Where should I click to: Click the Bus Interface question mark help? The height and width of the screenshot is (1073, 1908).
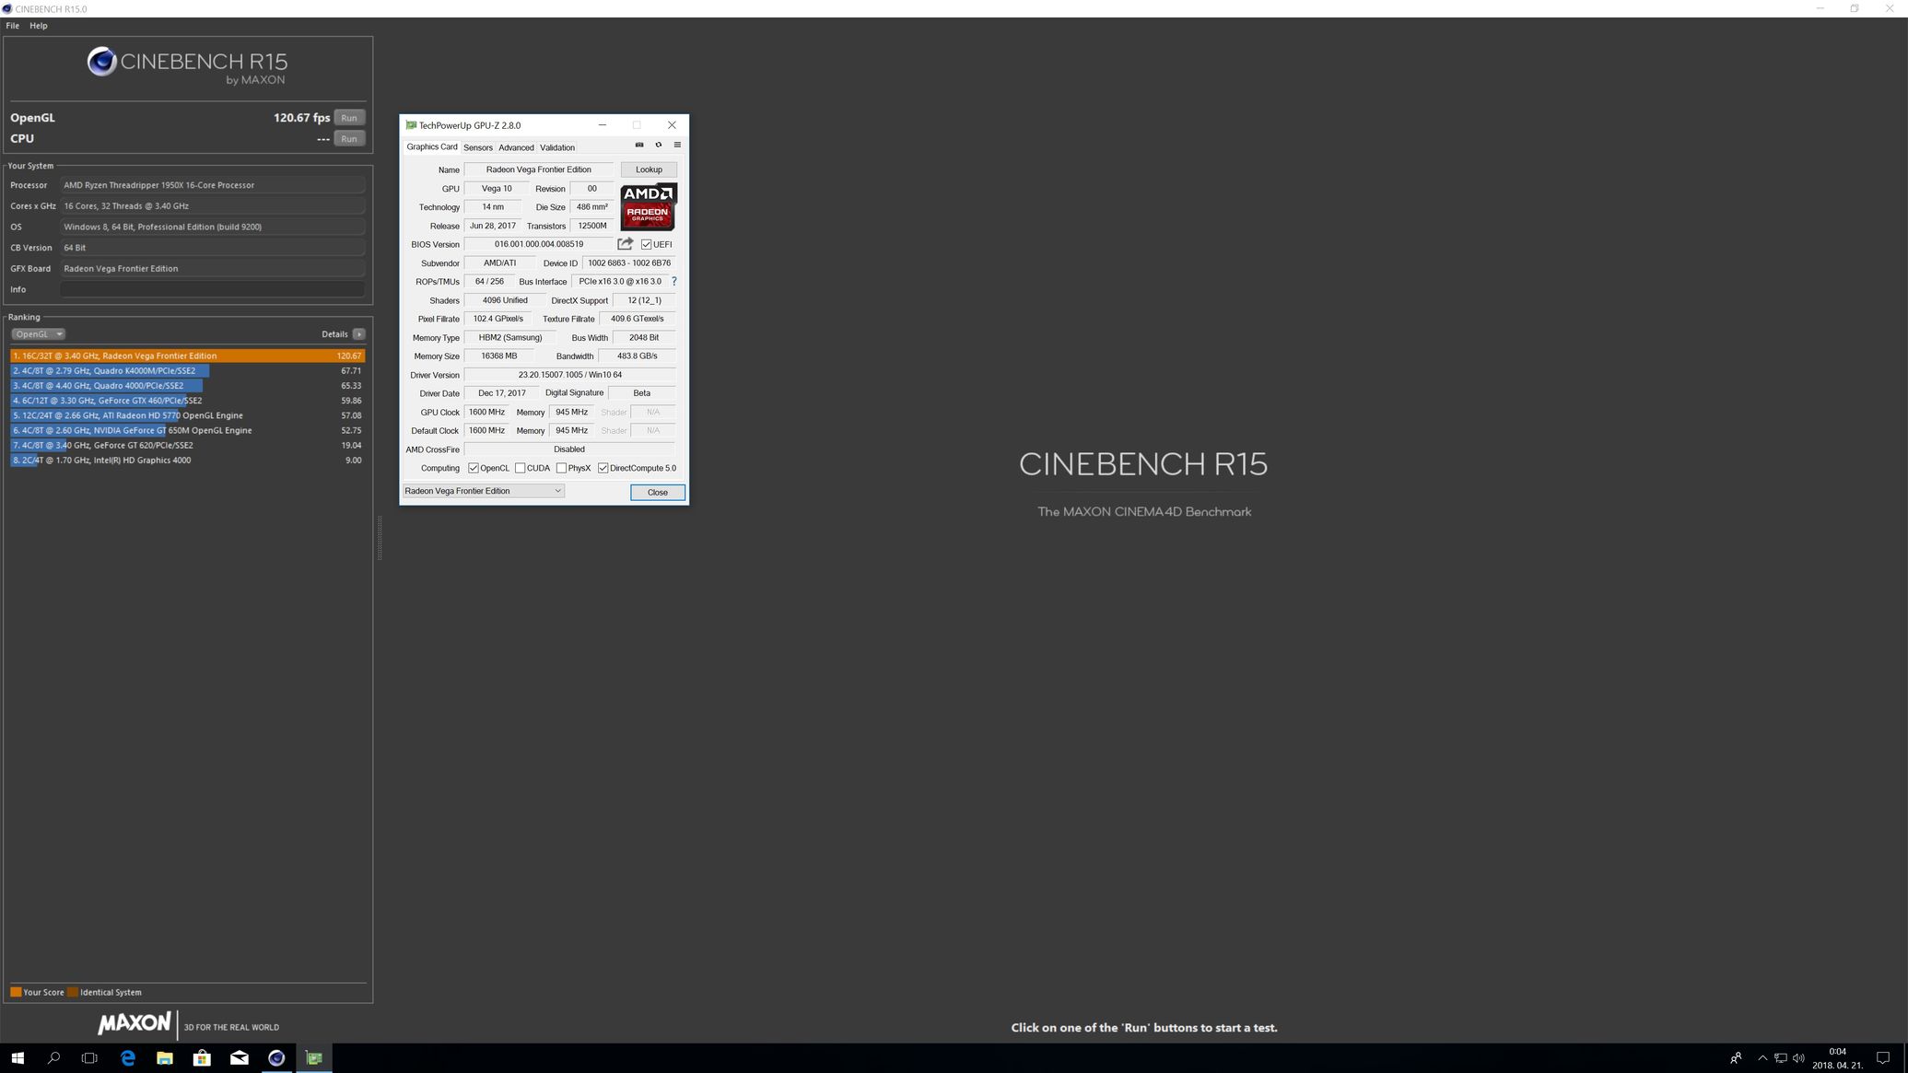coord(673,282)
